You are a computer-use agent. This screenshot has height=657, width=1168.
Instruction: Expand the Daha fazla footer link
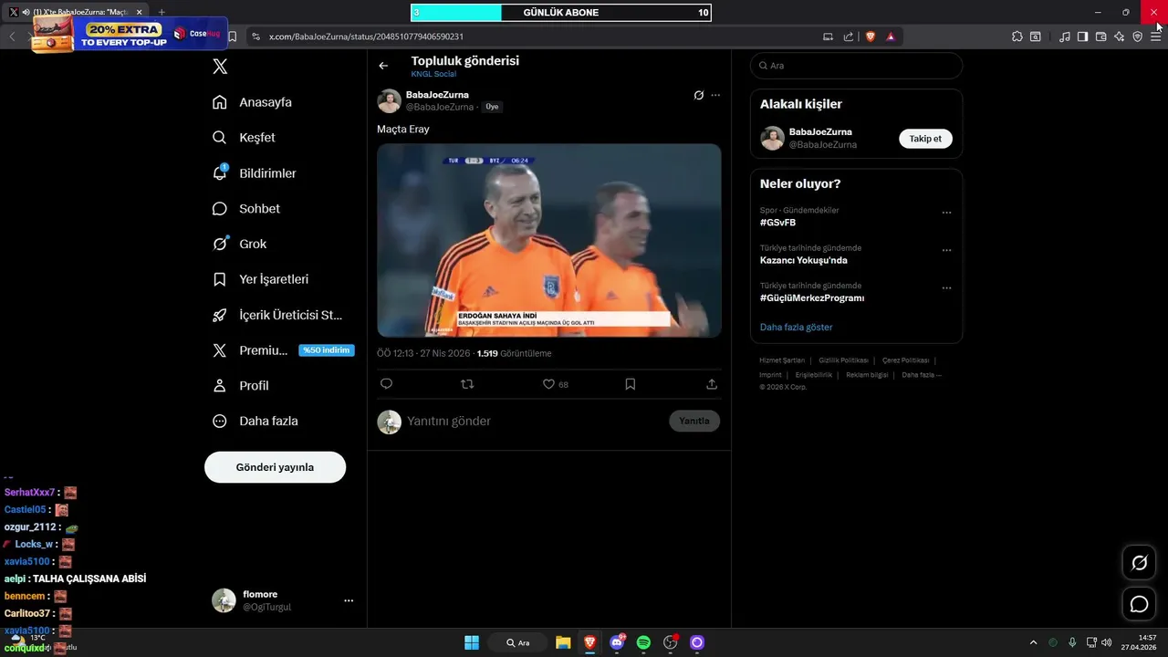pyautogui.click(x=922, y=375)
